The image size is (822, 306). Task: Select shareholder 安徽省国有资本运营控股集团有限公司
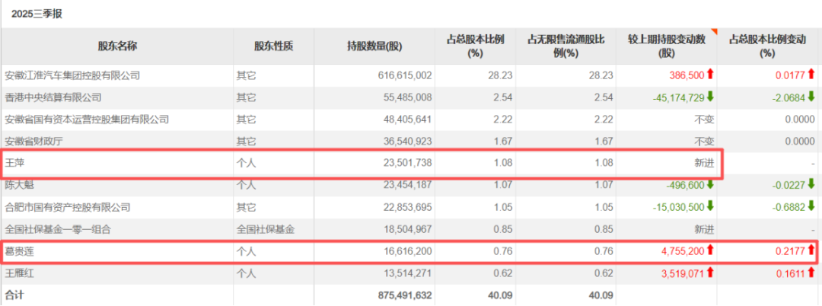(87, 120)
